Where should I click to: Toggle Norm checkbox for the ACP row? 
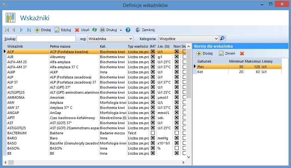pyautogui.click(x=177, y=51)
